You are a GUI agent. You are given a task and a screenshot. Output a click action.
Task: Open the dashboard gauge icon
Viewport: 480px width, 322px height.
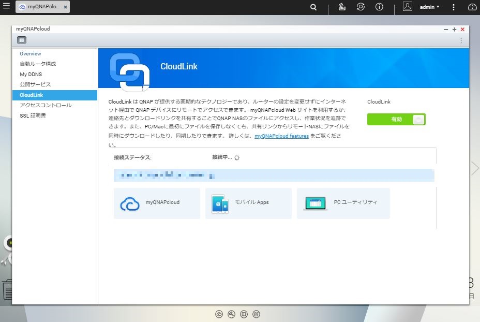472,7
